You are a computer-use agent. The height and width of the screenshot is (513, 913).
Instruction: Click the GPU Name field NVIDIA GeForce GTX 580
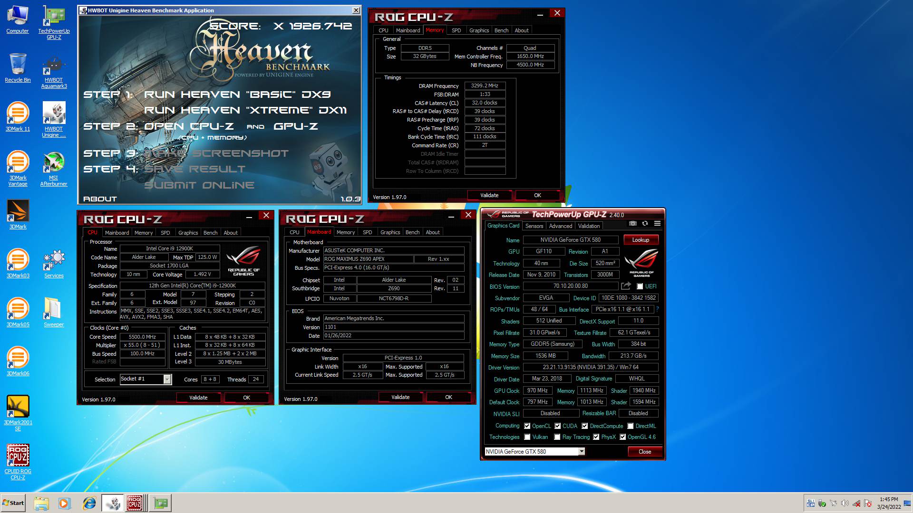point(571,240)
